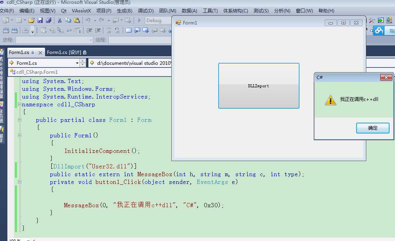The image size is (395, 241).
Task: Click 确定 in the C# message box
Action: point(372,128)
